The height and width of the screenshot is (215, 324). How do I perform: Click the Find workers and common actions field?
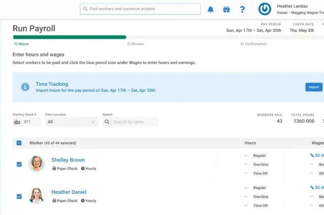(x=140, y=9)
